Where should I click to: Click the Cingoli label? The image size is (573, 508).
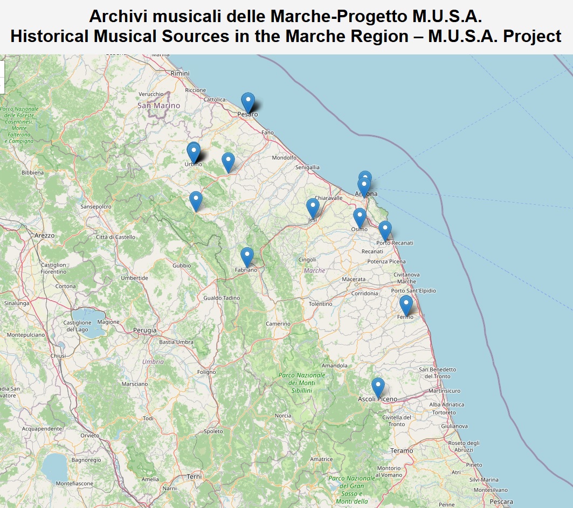[307, 260]
